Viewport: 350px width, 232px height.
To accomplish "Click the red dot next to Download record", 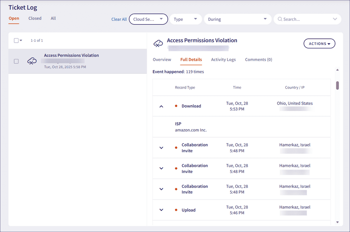I will tap(176, 106).
